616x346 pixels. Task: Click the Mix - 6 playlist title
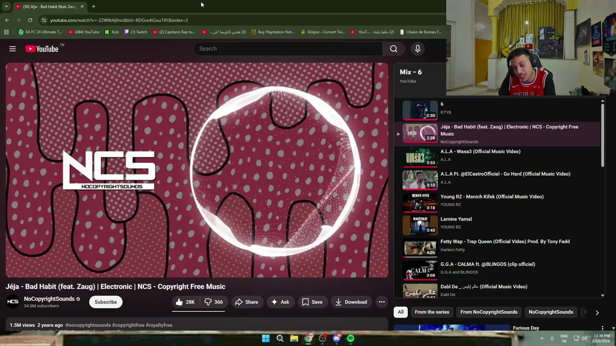[411, 72]
